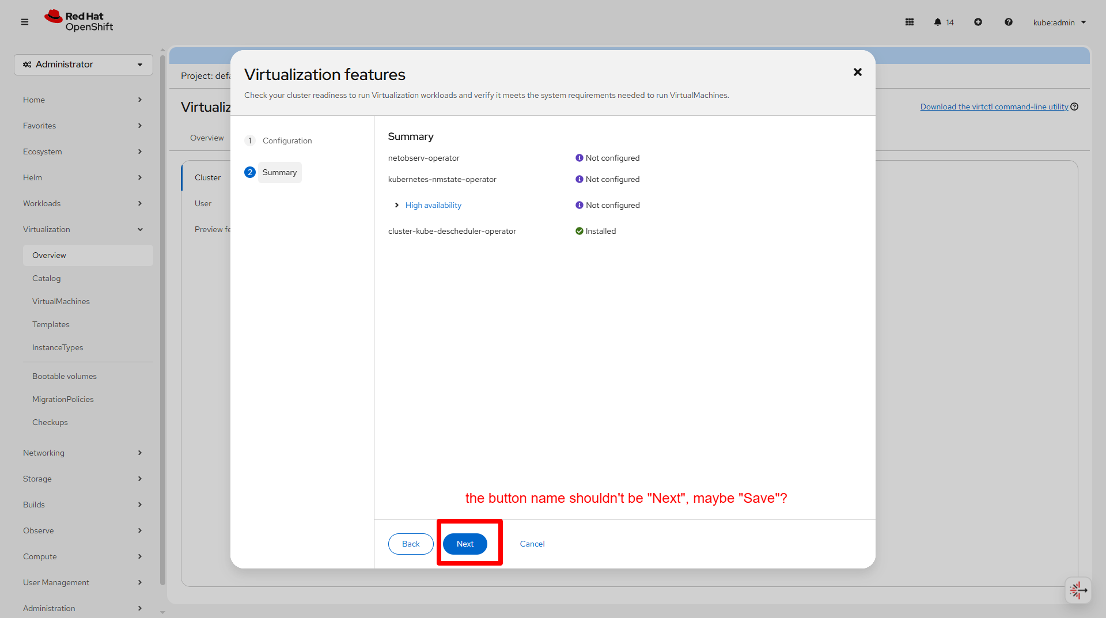Image resolution: width=1106 pixels, height=618 pixels.
Task: Cancel the Virtualization features wizard
Action: pyautogui.click(x=532, y=544)
